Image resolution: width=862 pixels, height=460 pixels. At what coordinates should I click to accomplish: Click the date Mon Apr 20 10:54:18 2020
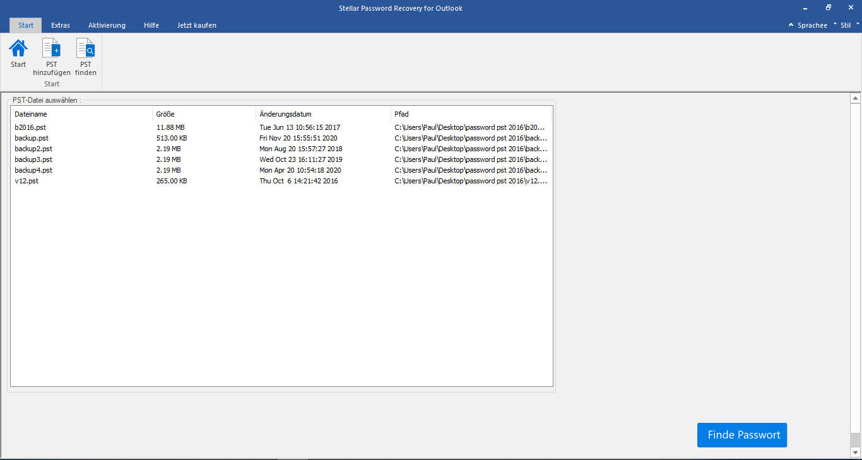[x=300, y=170]
